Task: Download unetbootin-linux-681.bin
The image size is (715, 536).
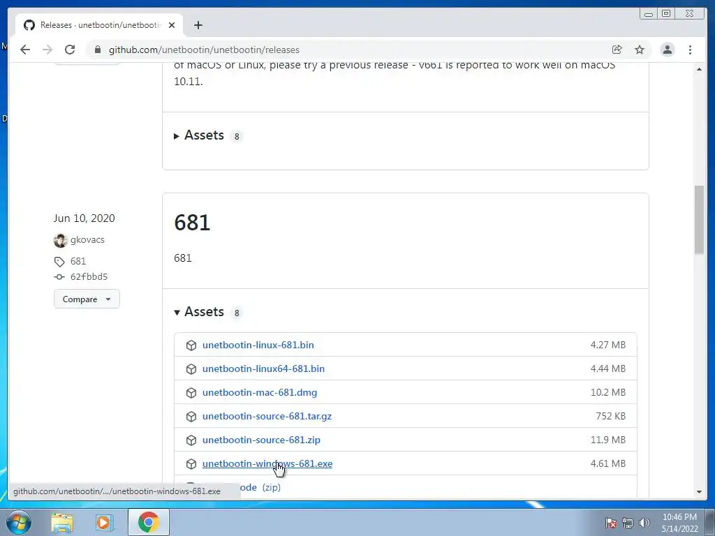Action: [x=258, y=345]
